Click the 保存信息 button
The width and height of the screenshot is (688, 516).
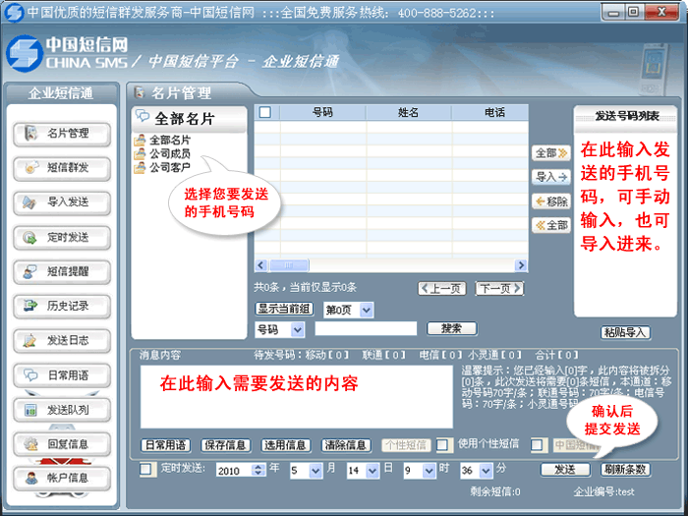225,445
